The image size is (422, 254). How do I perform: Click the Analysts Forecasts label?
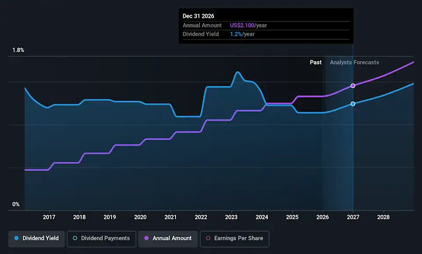[354, 62]
